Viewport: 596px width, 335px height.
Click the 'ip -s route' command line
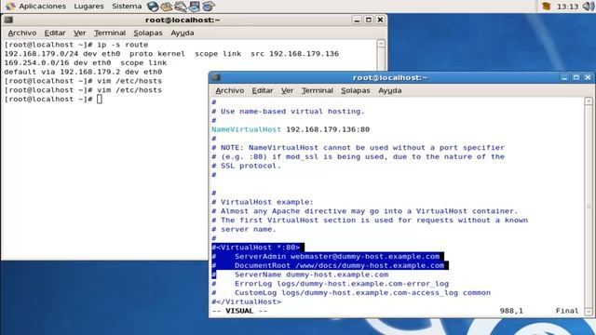tap(76, 45)
